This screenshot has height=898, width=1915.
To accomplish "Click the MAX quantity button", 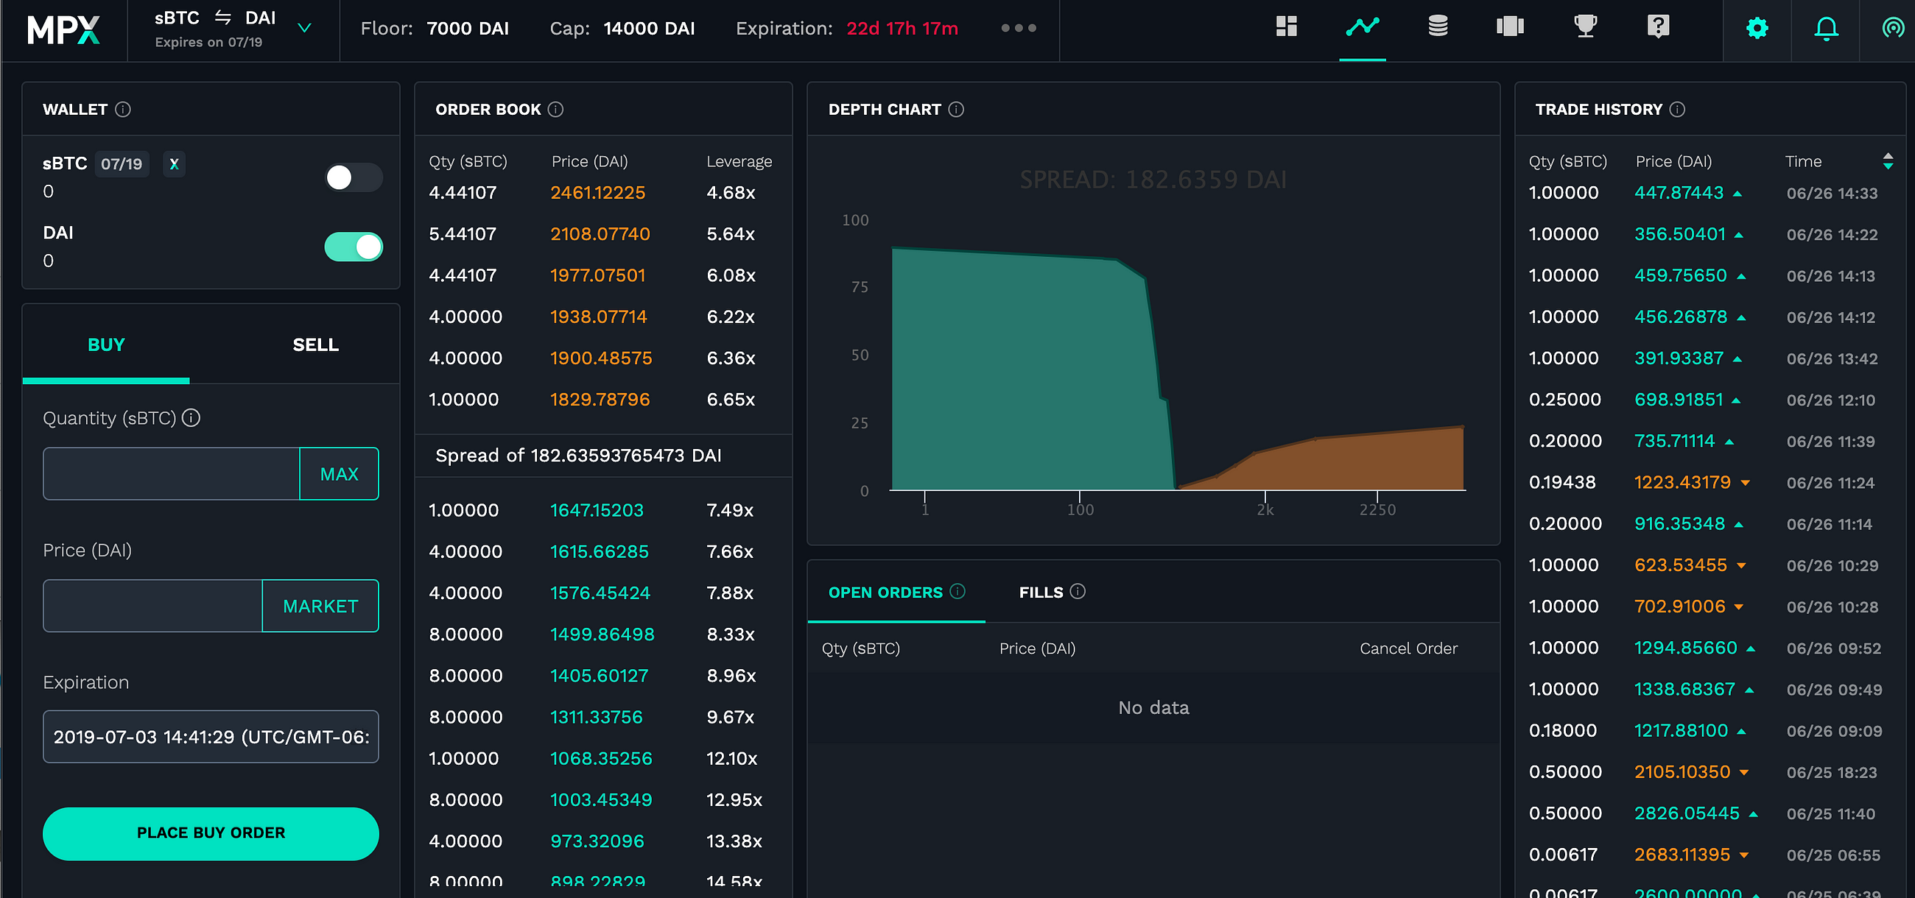I will point(339,474).
